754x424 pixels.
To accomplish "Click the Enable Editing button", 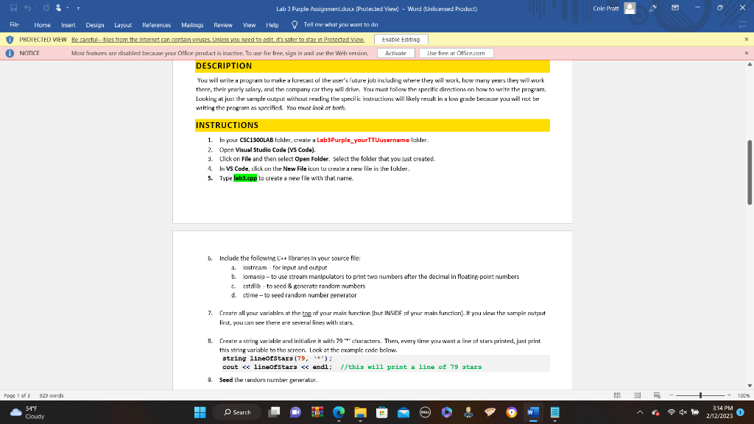I will click(401, 40).
